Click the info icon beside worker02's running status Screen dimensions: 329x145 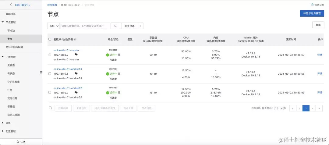pos(119,93)
